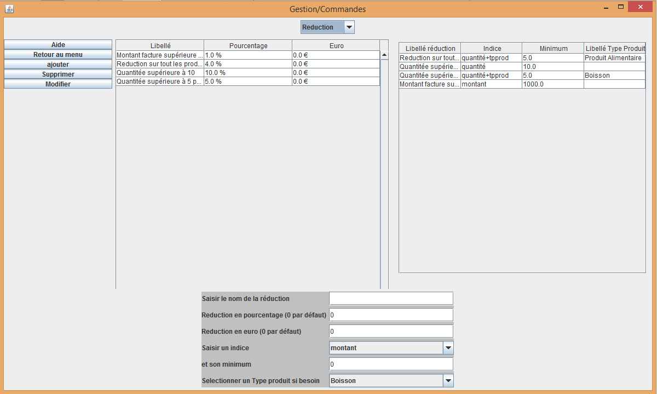Click the 'et son minimum' input field

click(391, 364)
